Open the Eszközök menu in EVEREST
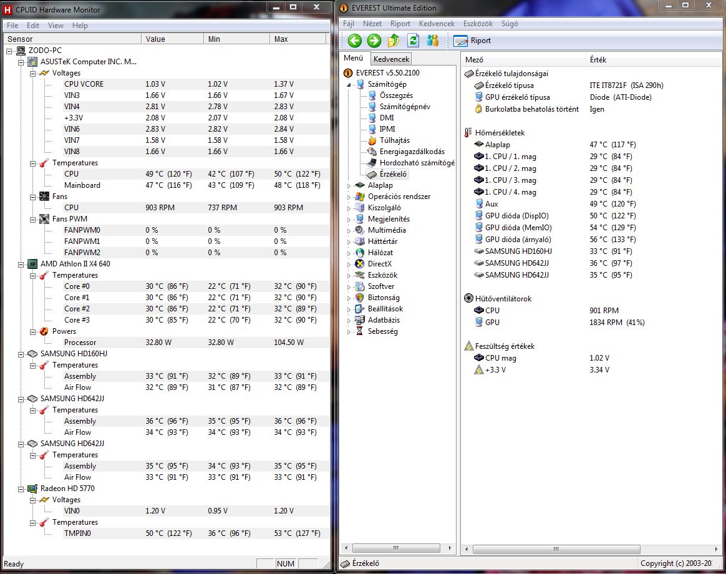Viewport: 726px width, 574px height. [x=478, y=24]
